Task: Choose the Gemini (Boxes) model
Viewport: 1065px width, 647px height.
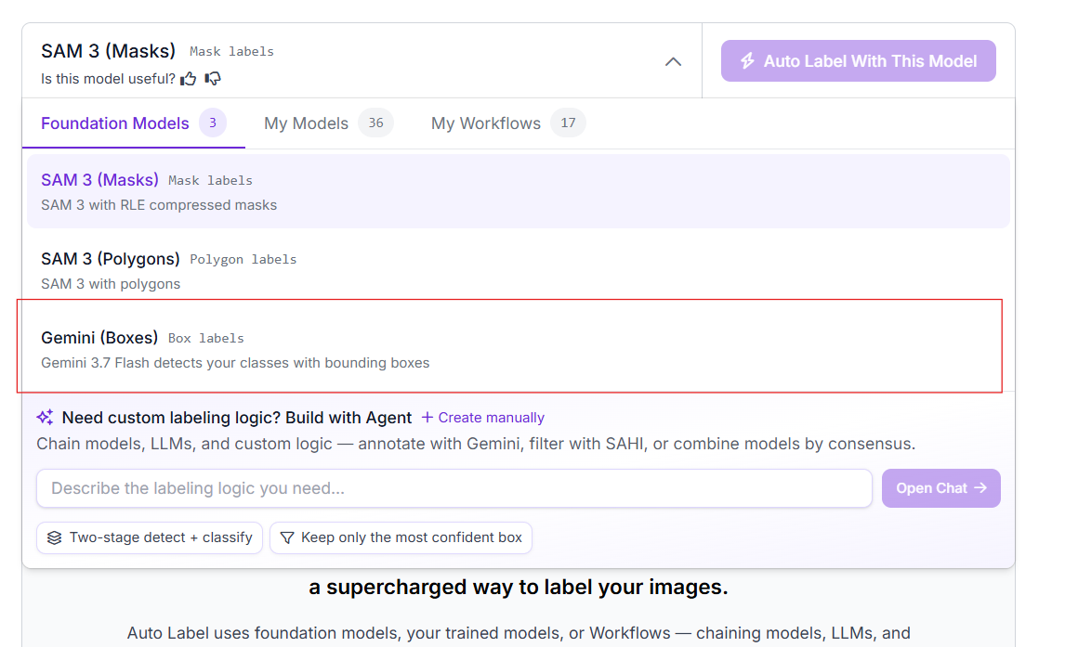Action: click(519, 349)
